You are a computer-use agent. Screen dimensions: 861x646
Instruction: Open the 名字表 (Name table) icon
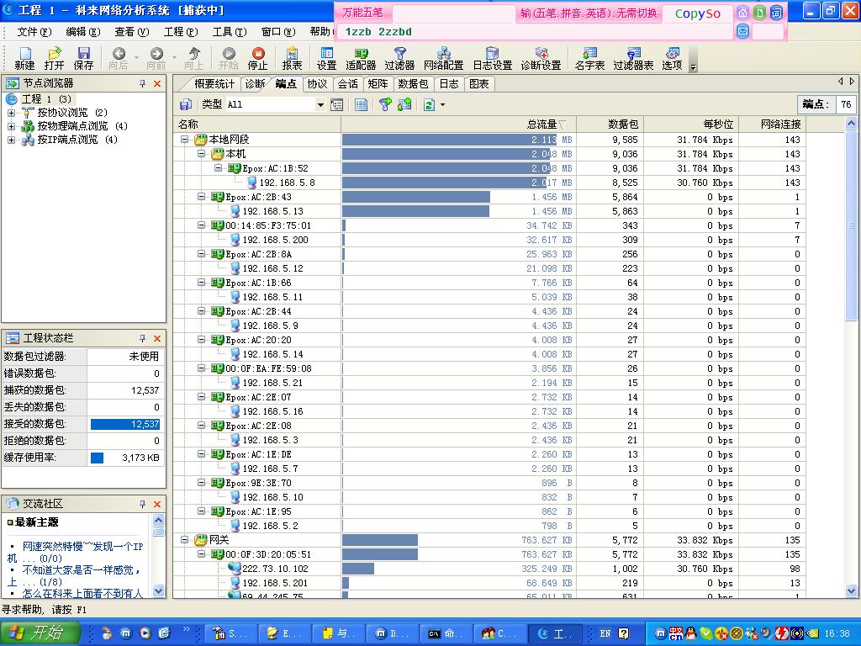click(x=589, y=58)
